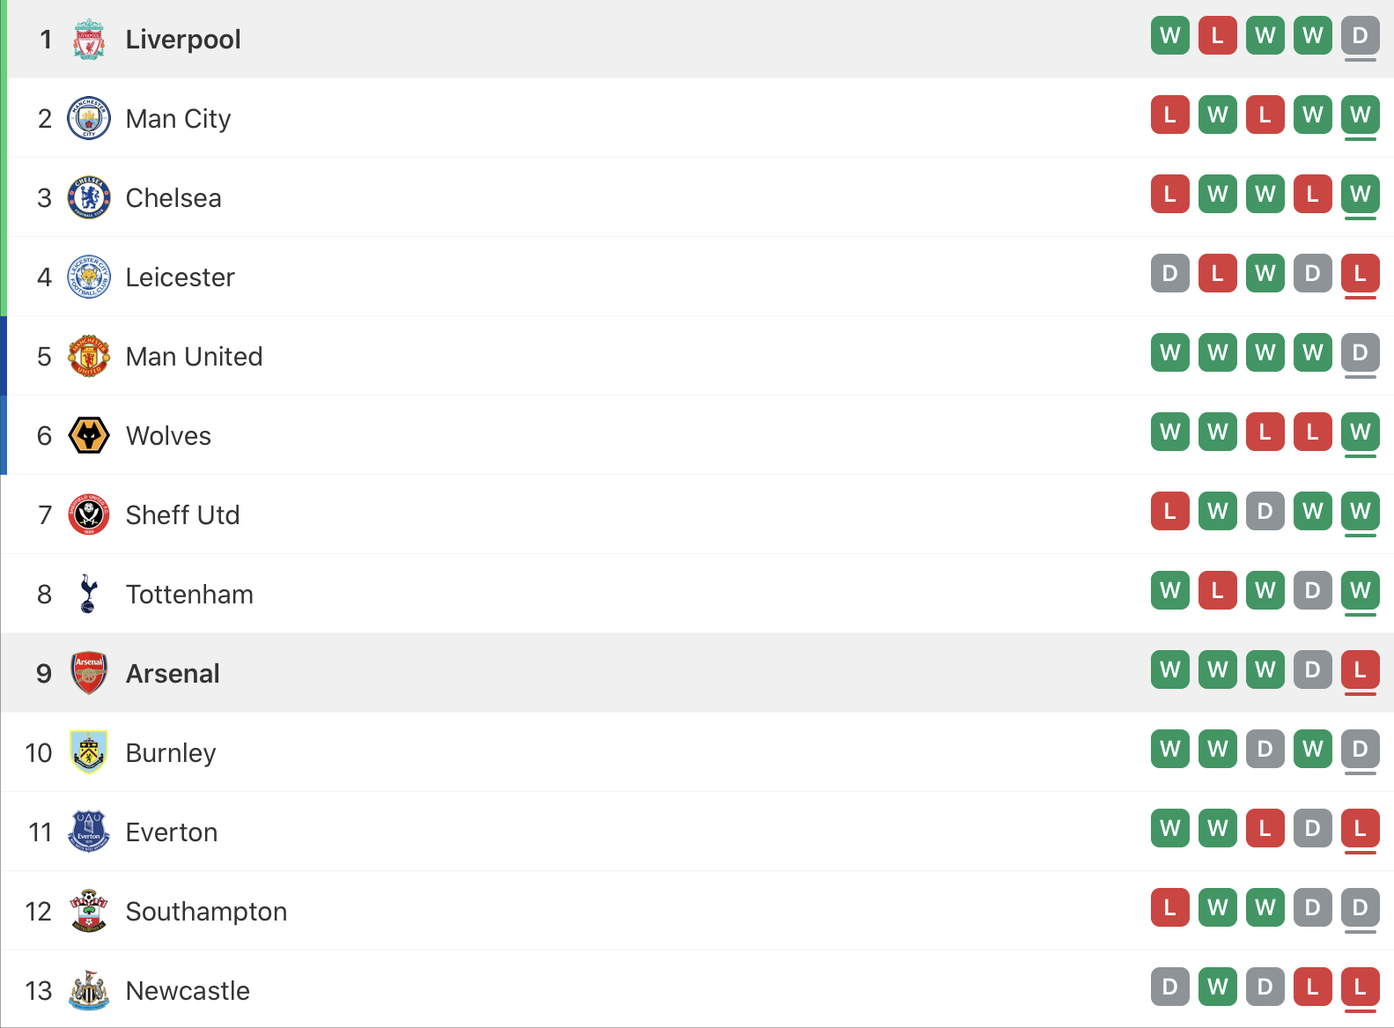The width and height of the screenshot is (1394, 1028).
Task: Click the Tottenham cockerel crest
Action: (88, 594)
